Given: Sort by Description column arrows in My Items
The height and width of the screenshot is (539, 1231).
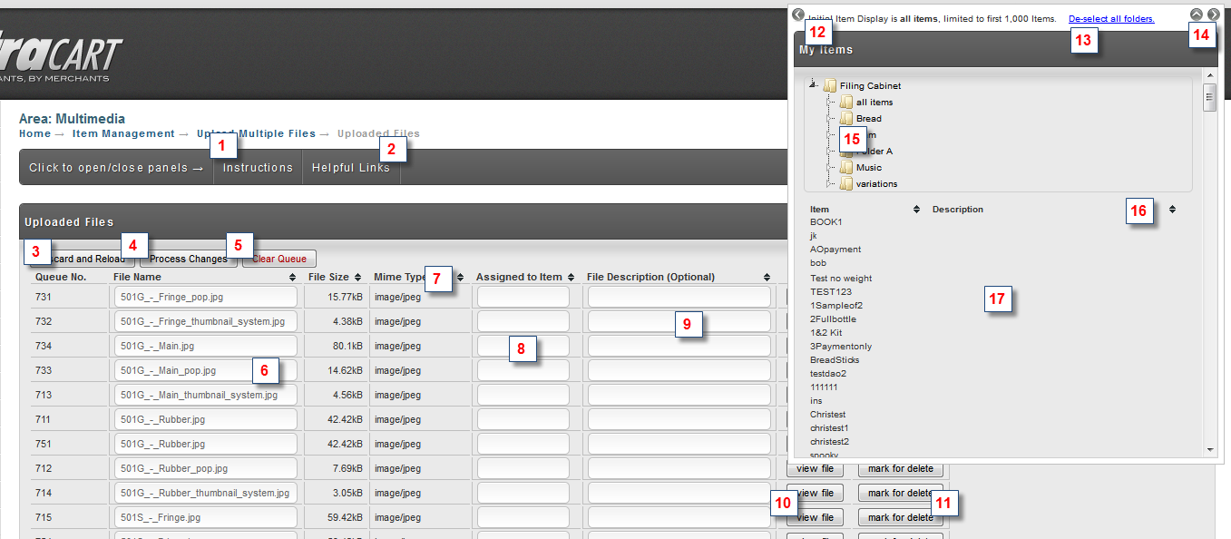Looking at the screenshot, I should [x=1172, y=210].
